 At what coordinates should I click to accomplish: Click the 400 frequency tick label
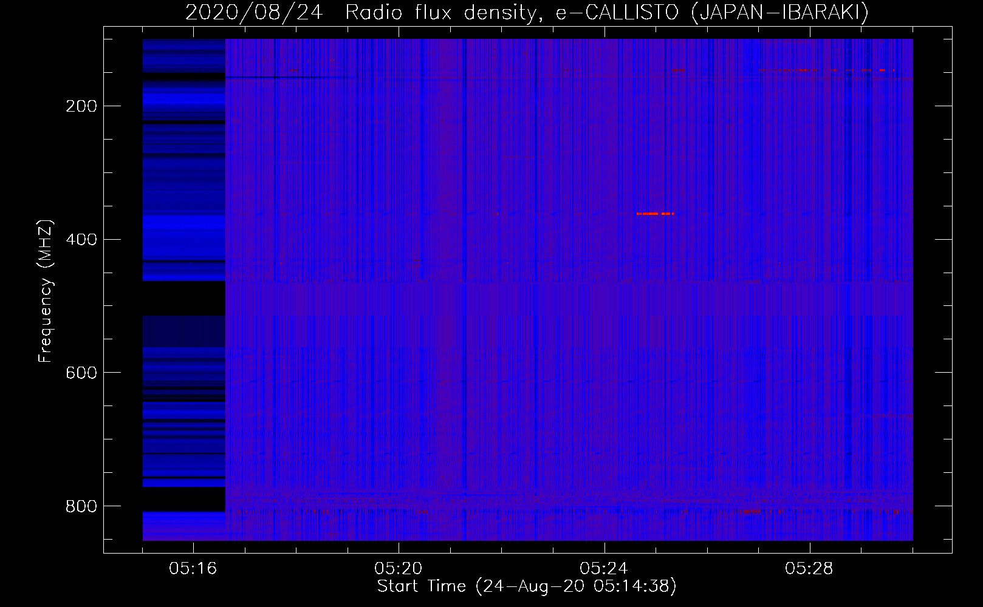pyautogui.click(x=81, y=239)
